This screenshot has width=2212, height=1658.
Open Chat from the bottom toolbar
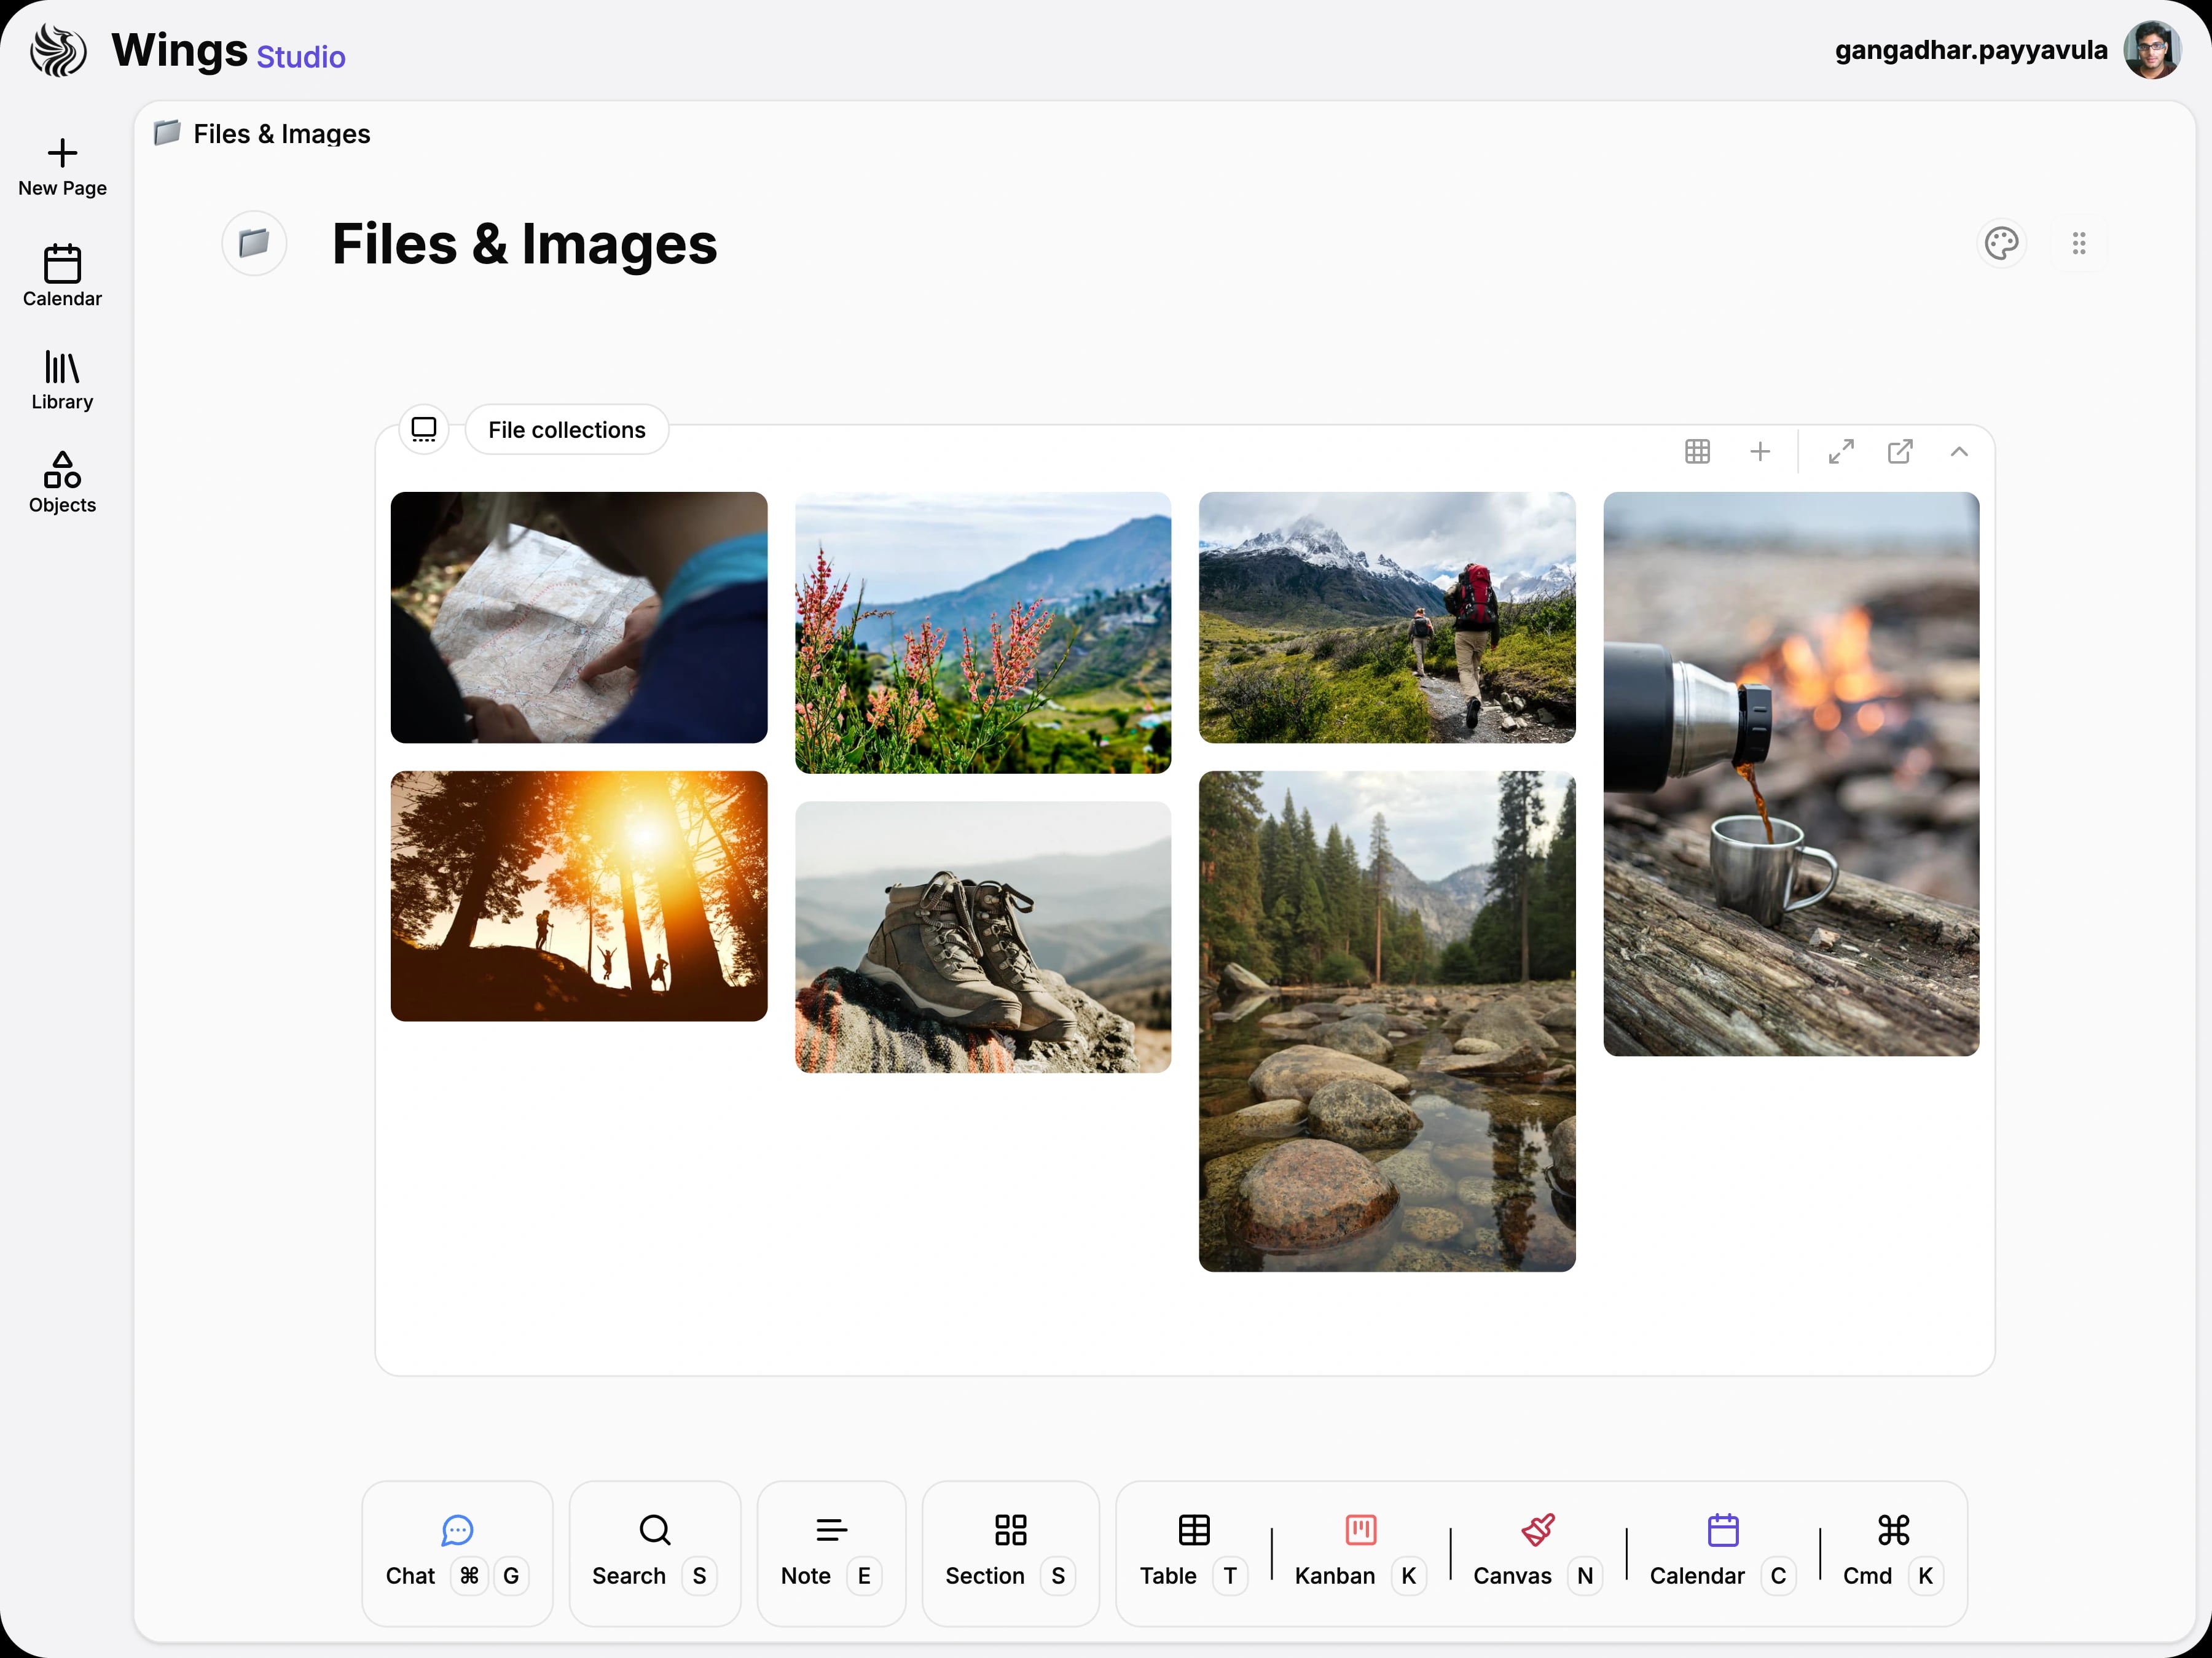pos(457,1551)
